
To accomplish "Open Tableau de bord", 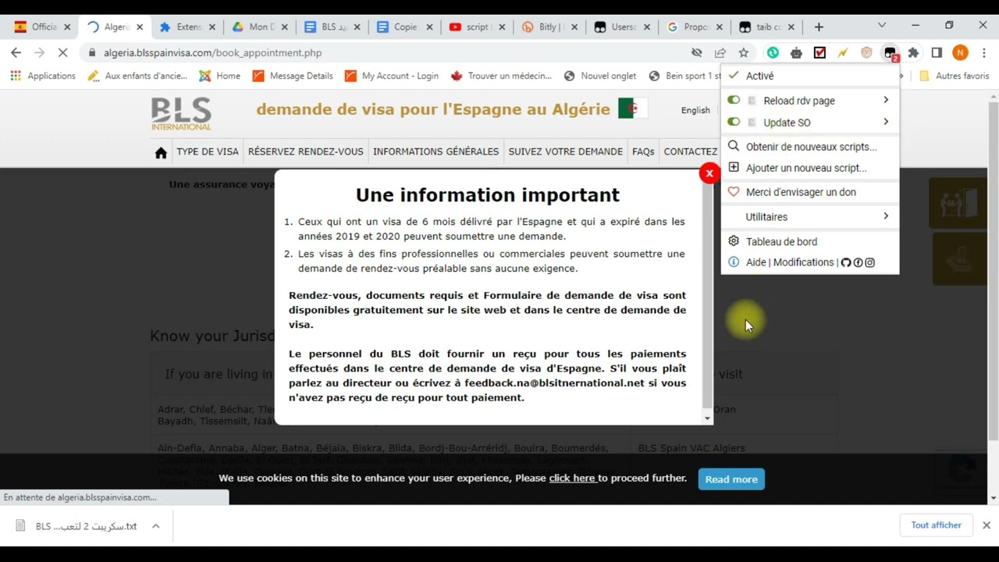I will 781,242.
